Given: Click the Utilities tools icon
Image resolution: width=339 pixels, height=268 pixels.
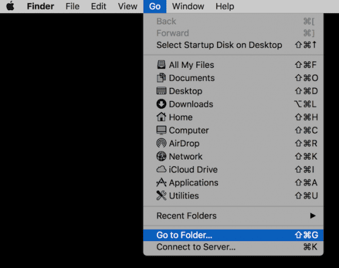Looking at the screenshot, I should click(x=161, y=195).
